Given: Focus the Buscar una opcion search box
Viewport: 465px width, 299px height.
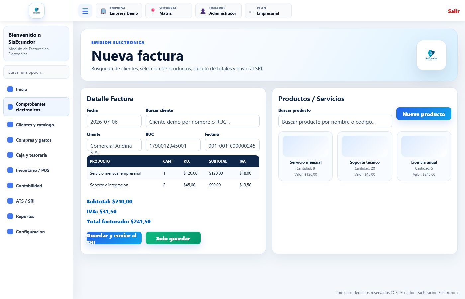Looking at the screenshot, I should click(36, 72).
